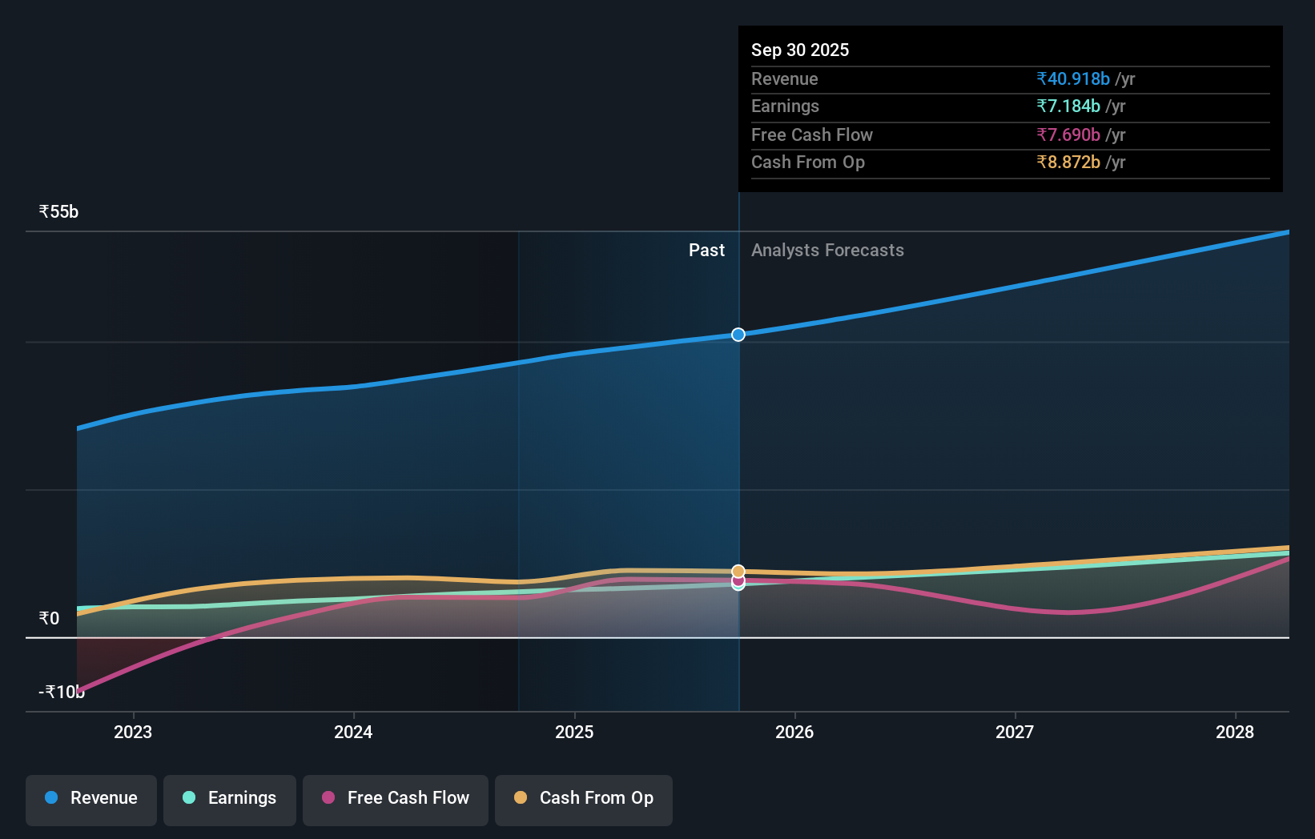This screenshot has width=1315, height=839.
Task: Select the Revenue data point marker on chart
Action: pyautogui.click(x=738, y=335)
